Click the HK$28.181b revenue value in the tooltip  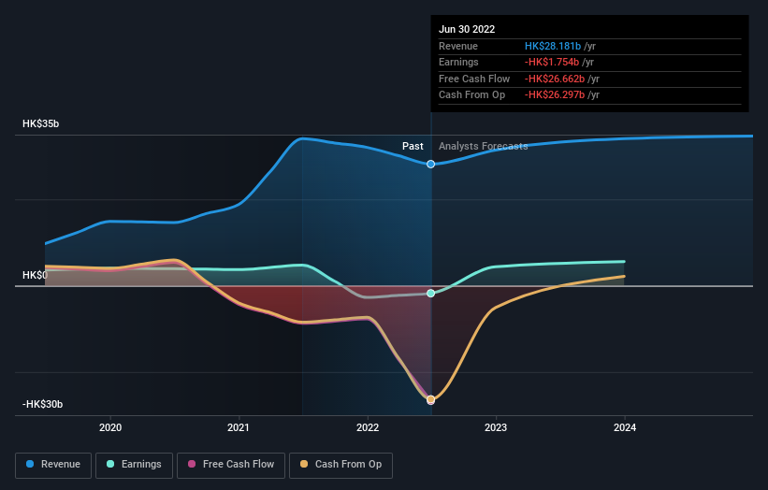[x=553, y=46]
